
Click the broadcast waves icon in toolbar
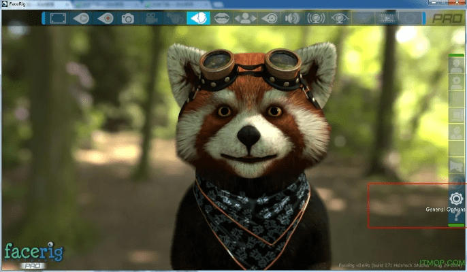(315, 18)
